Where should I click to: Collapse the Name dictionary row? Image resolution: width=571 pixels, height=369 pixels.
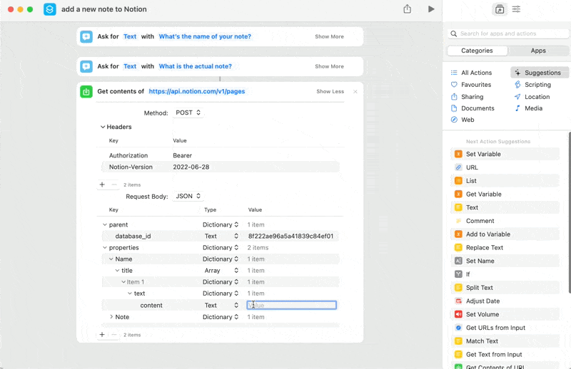(x=111, y=259)
